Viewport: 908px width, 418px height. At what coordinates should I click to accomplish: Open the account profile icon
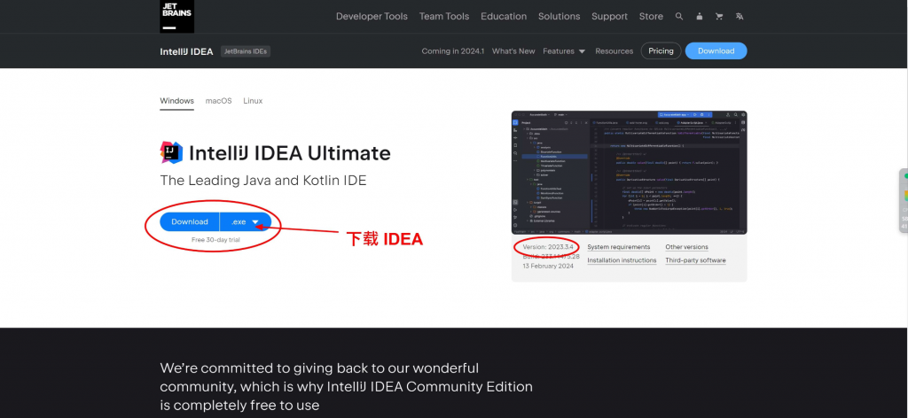[x=700, y=16]
